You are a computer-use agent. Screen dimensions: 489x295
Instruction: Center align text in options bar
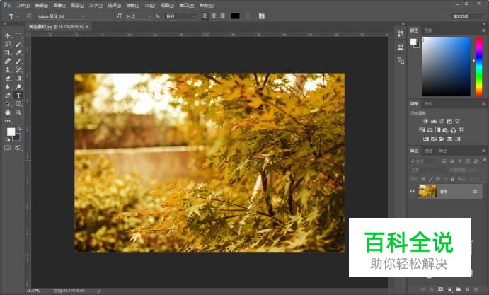coord(214,16)
